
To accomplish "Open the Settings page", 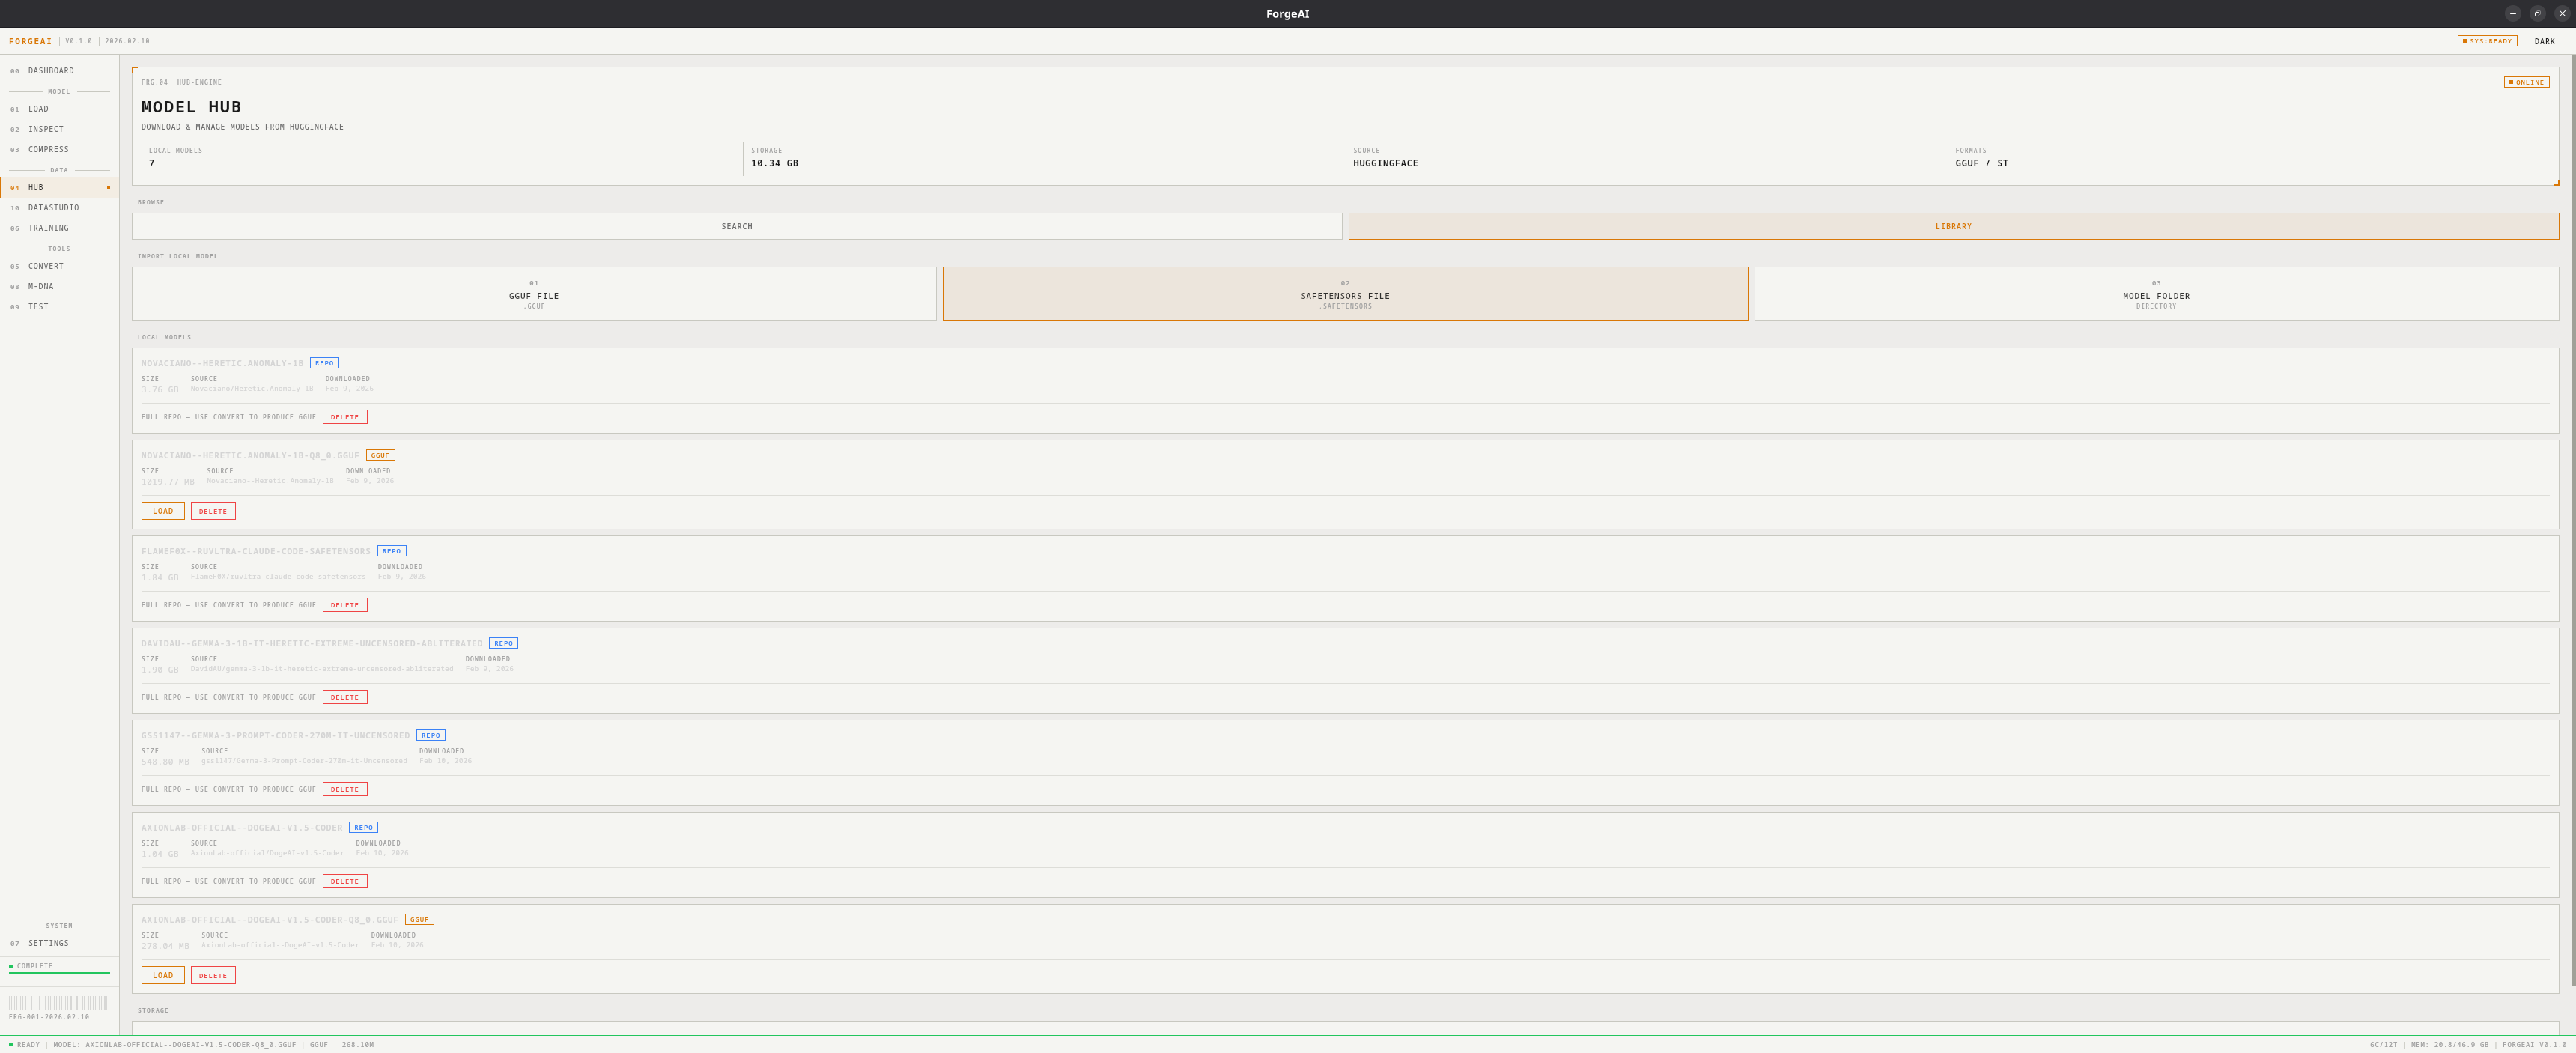I will pos(48,943).
